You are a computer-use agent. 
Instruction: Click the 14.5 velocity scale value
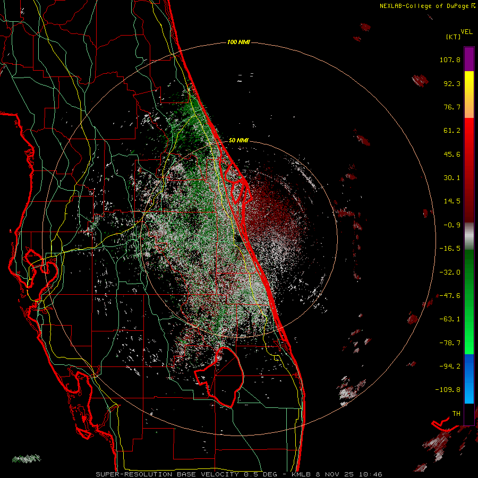point(452,201)
